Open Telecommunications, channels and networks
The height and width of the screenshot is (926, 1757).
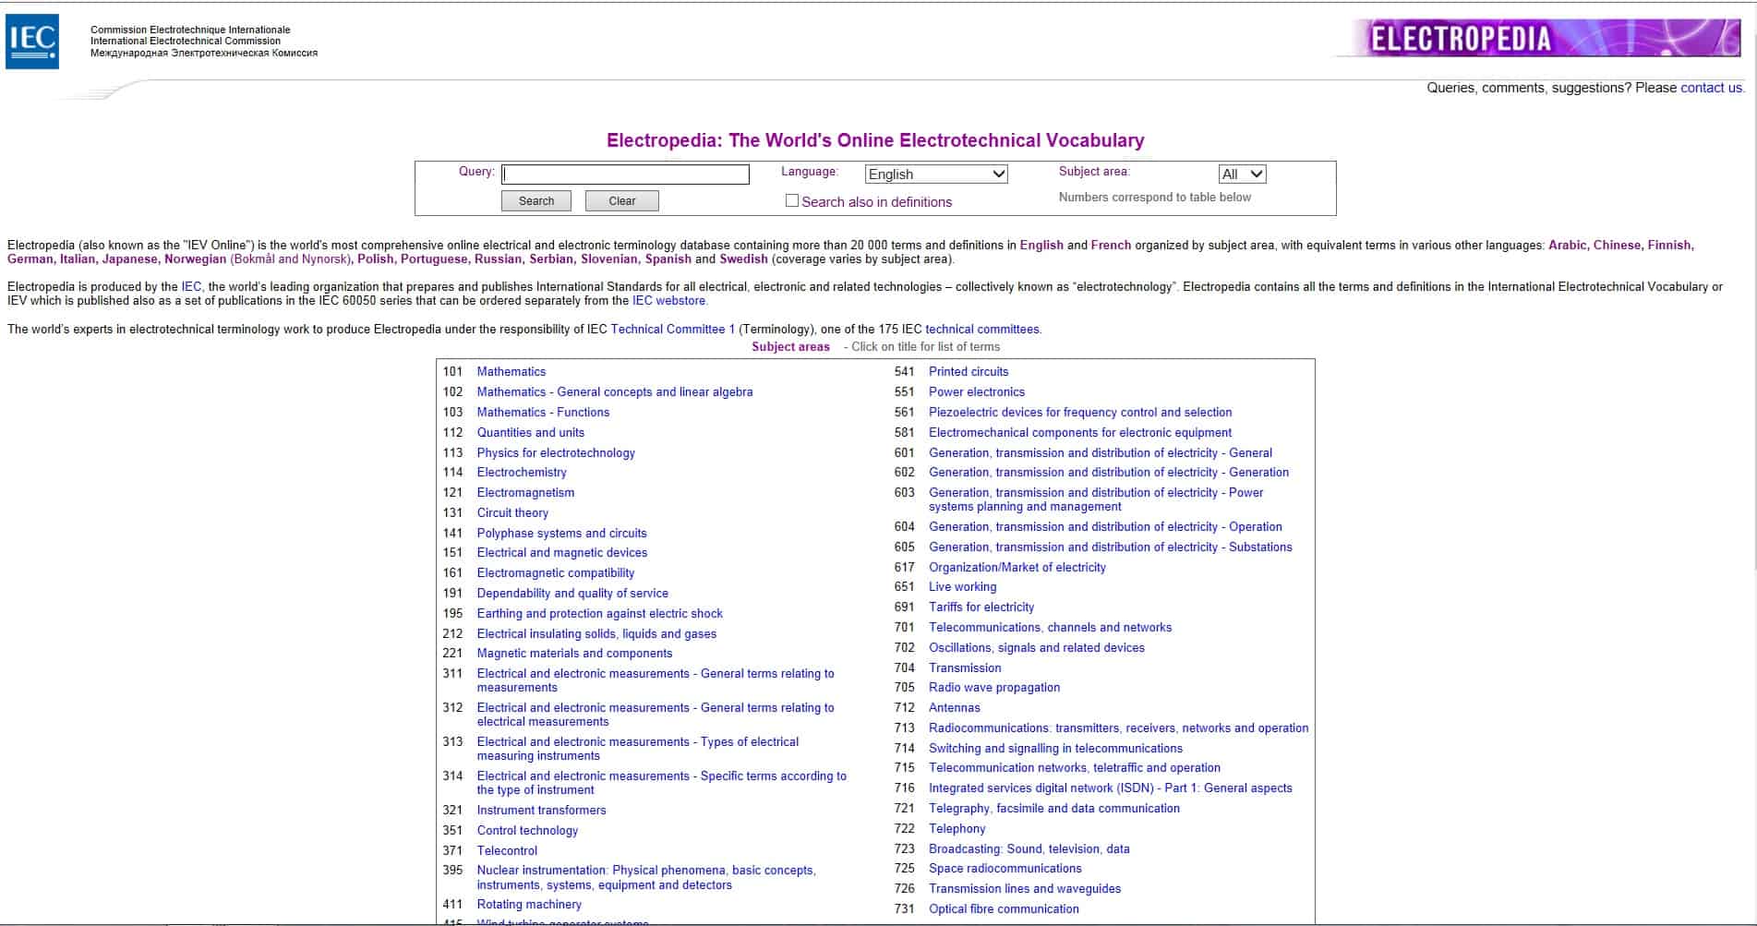1050,627
